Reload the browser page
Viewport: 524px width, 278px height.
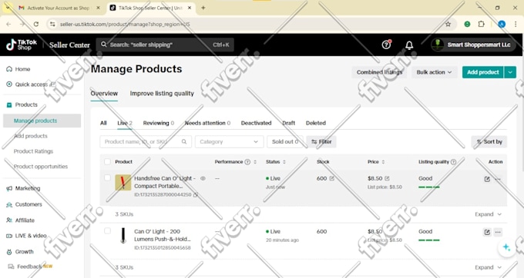[36, 24]
